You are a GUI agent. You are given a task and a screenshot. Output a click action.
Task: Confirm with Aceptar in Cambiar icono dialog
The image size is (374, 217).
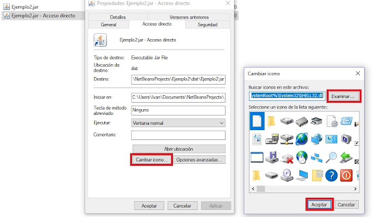point(319,204)
